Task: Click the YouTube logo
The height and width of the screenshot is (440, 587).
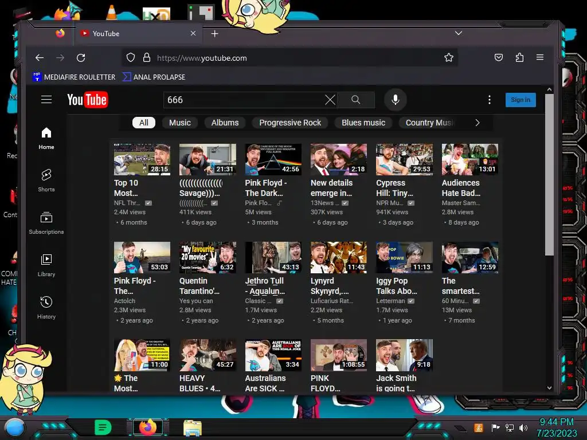Action: [x=88, y=100]
